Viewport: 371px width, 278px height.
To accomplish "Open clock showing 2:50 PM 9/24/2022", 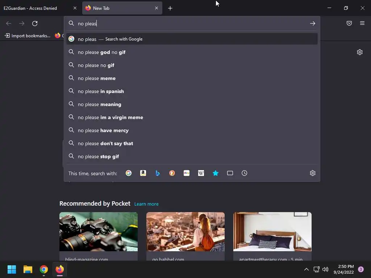I will pos(343,269).
